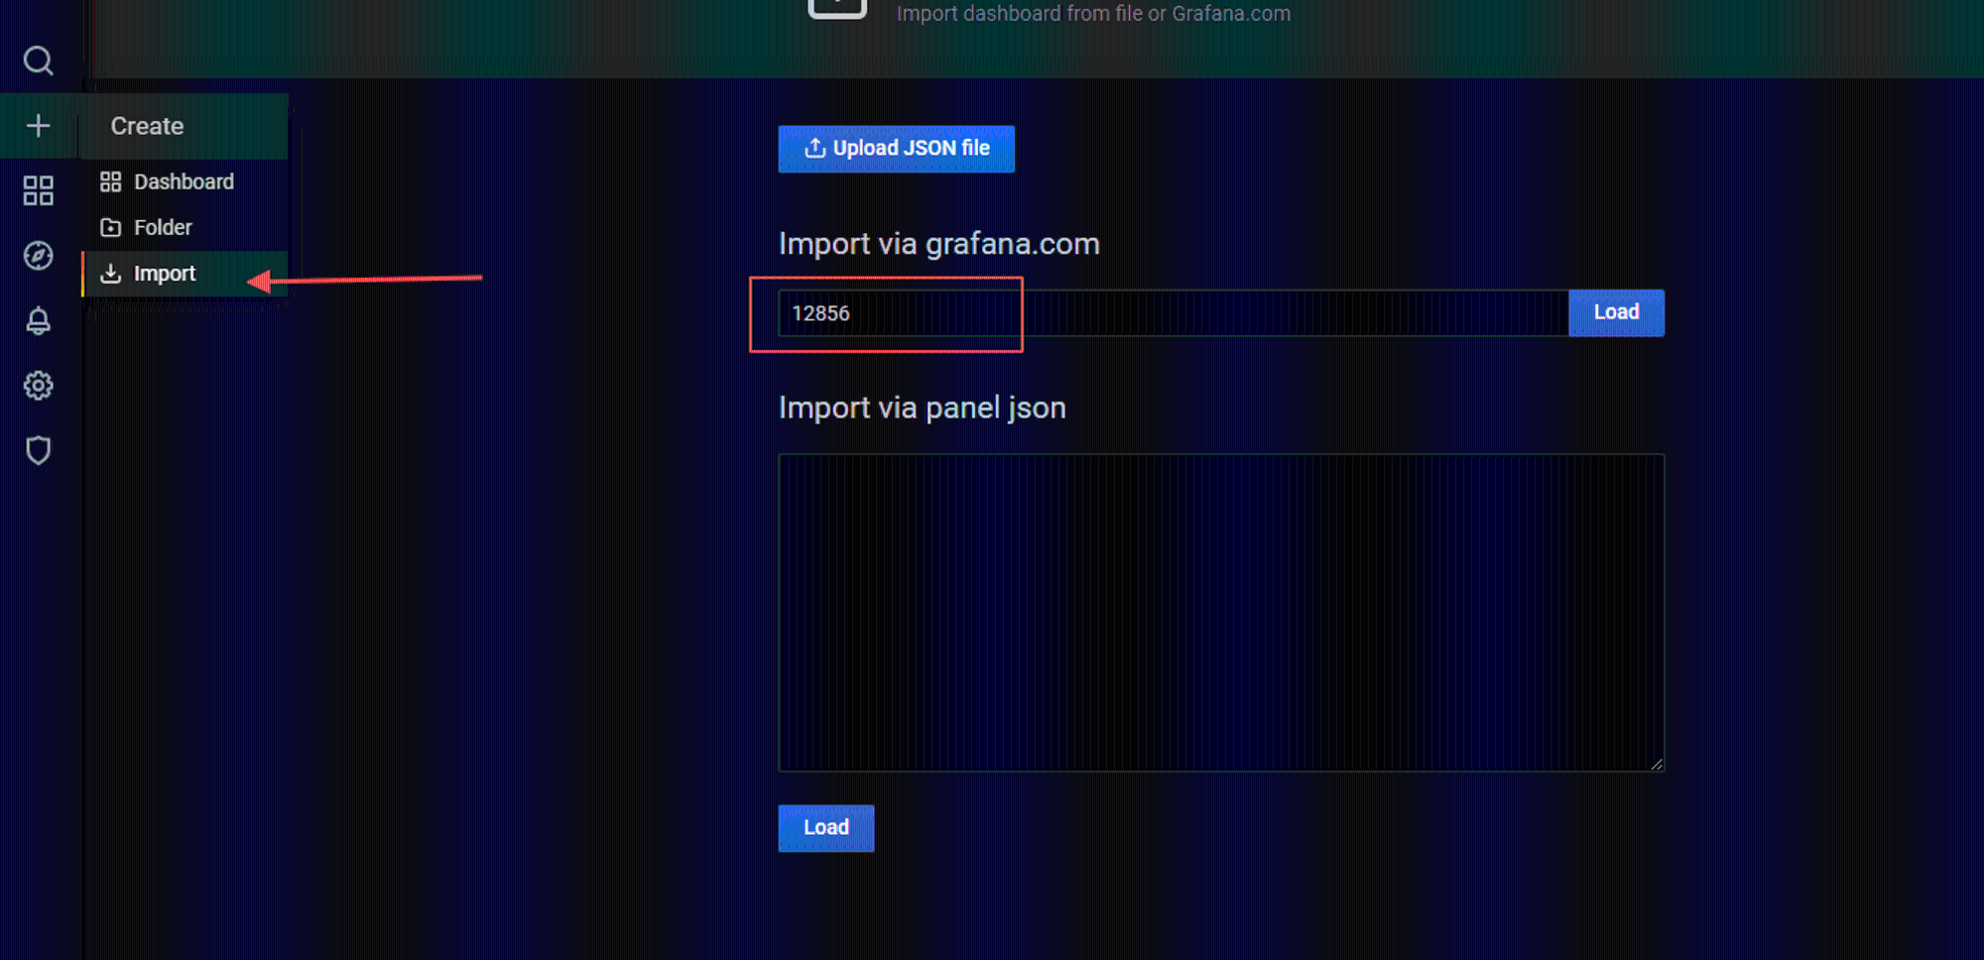Click the upload arrow icon on Upload button

point(814,148)
